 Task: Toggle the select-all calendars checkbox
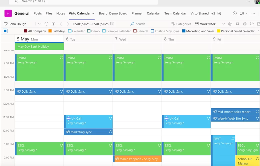pos(5,31)
